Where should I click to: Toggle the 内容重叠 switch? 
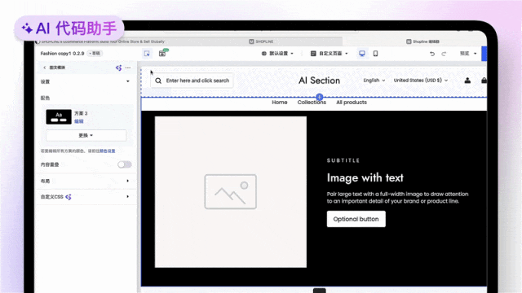(x=125, y=164)
